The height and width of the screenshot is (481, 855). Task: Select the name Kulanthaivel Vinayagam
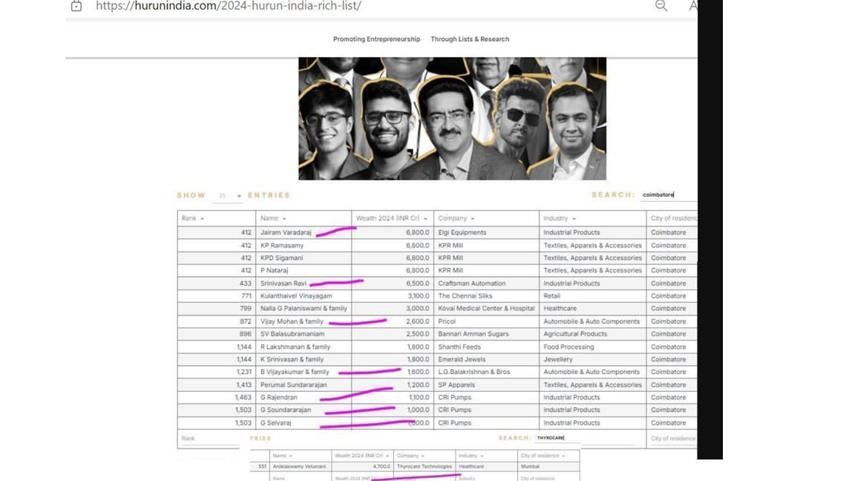(296, 296)
